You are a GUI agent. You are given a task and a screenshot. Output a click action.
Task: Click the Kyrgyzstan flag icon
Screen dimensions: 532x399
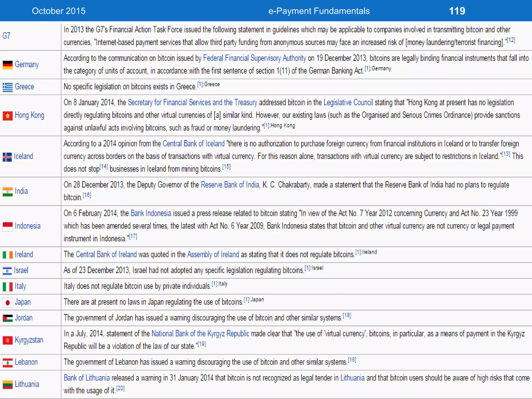point(8,340)
